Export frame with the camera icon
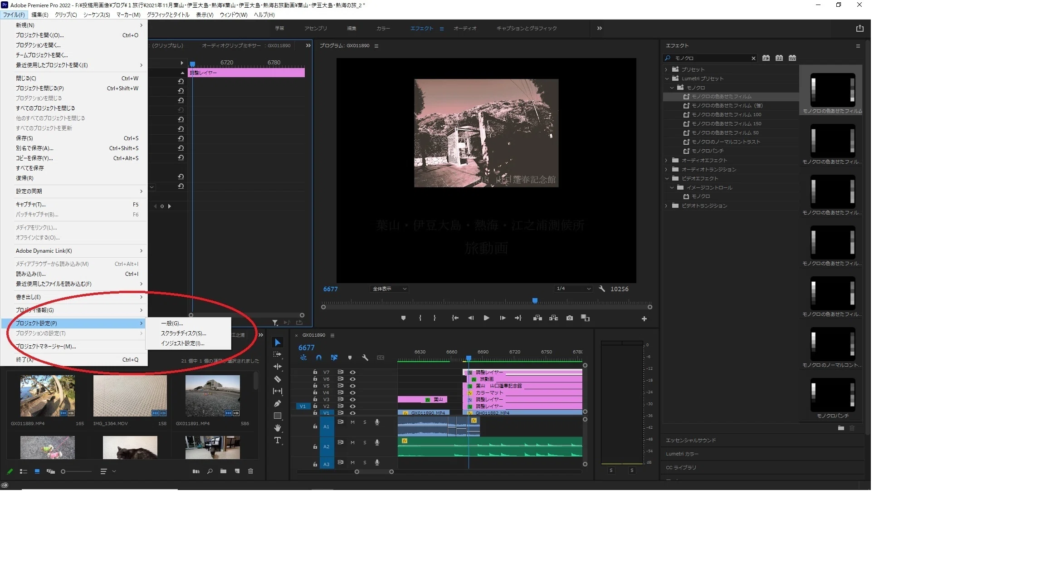 570,318
